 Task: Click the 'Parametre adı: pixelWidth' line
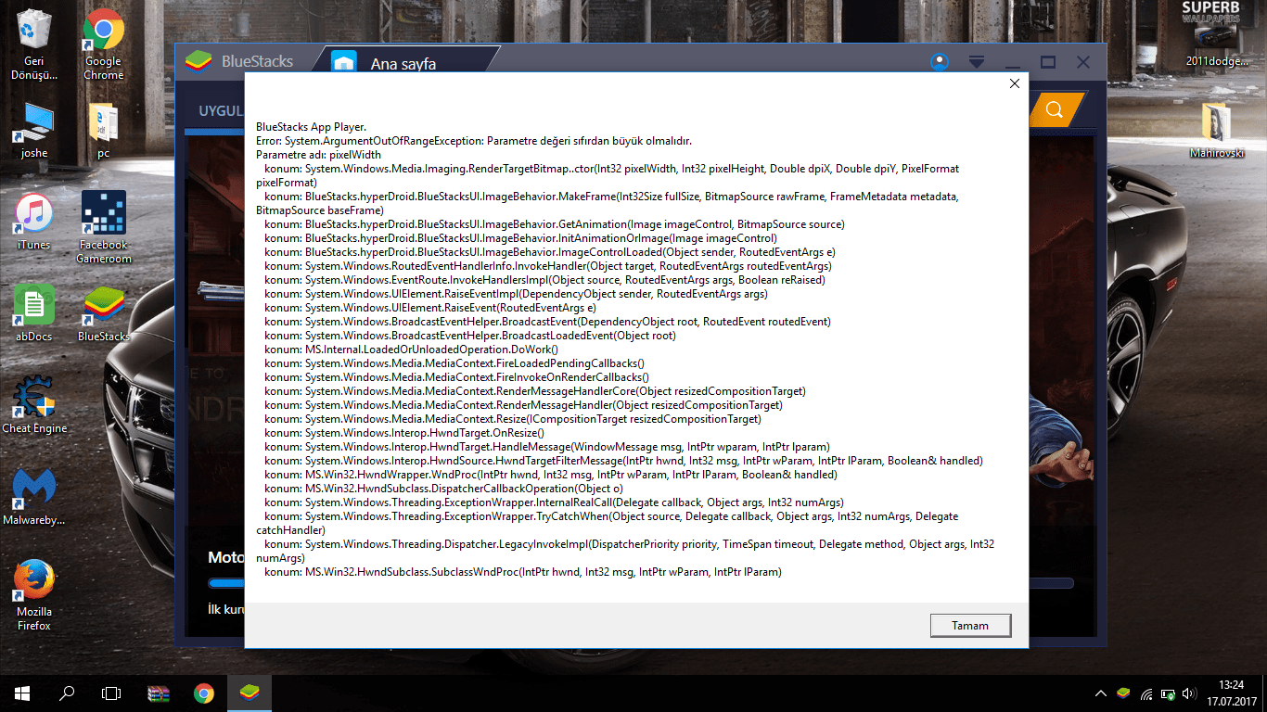pos(318,155)
